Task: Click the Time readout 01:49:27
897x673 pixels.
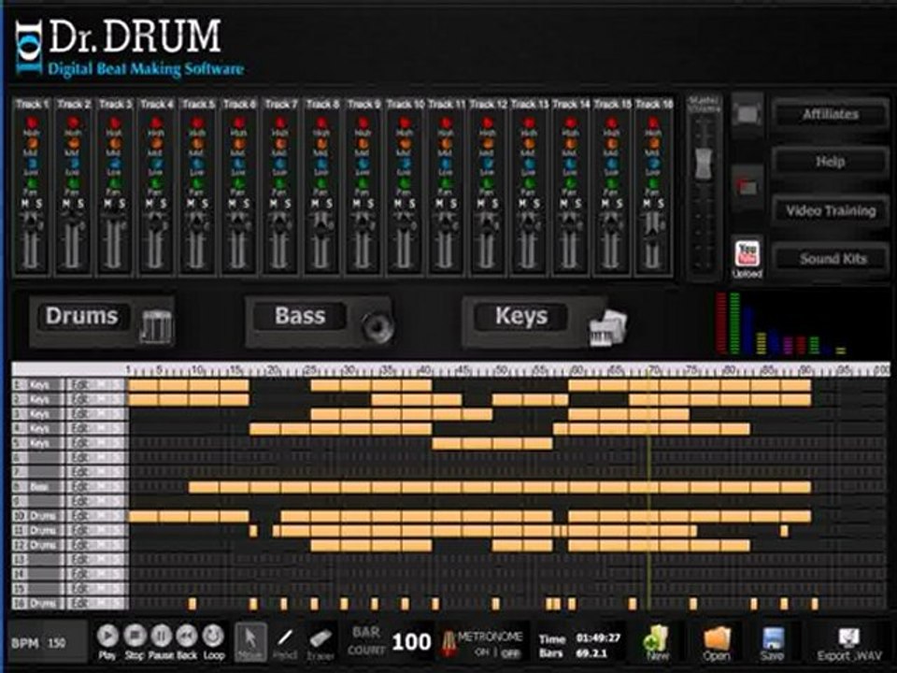Action: click(598, 638)
